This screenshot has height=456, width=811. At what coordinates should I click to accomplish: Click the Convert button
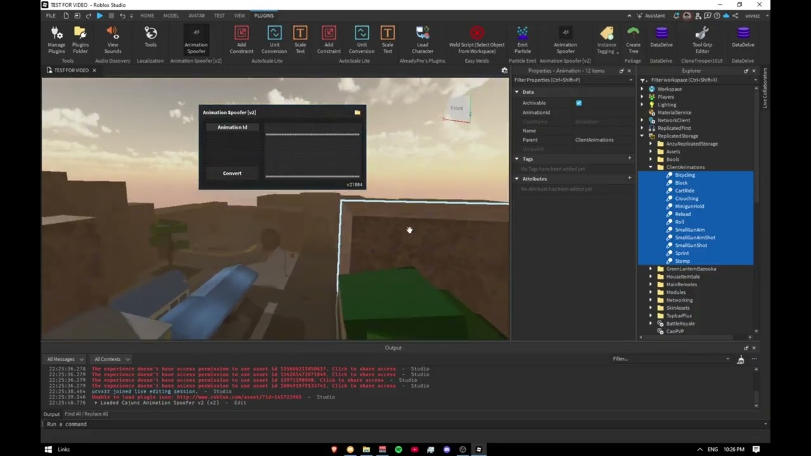point(232,173)
